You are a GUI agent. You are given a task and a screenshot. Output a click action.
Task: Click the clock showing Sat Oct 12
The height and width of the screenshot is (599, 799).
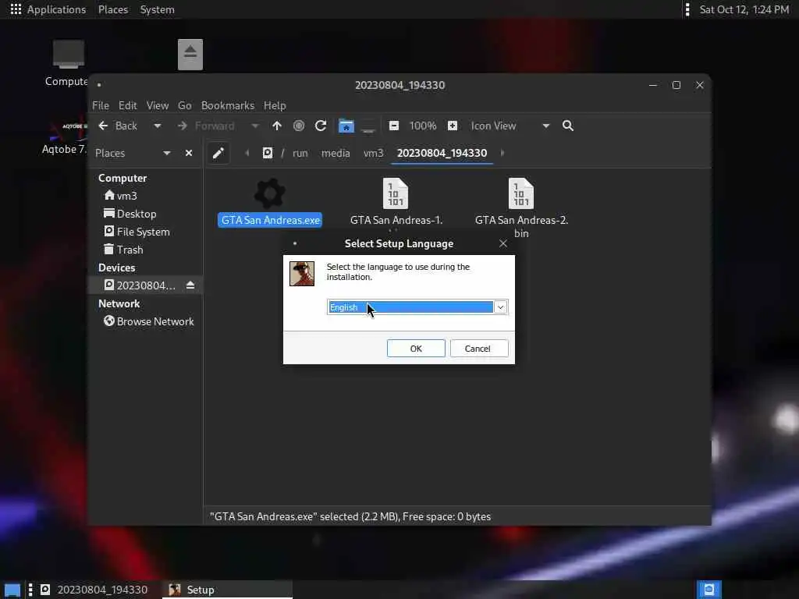[x=744, y=9]
